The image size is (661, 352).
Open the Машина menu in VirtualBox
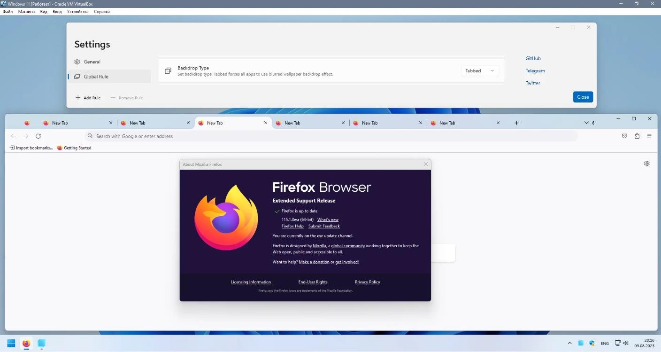27,12
